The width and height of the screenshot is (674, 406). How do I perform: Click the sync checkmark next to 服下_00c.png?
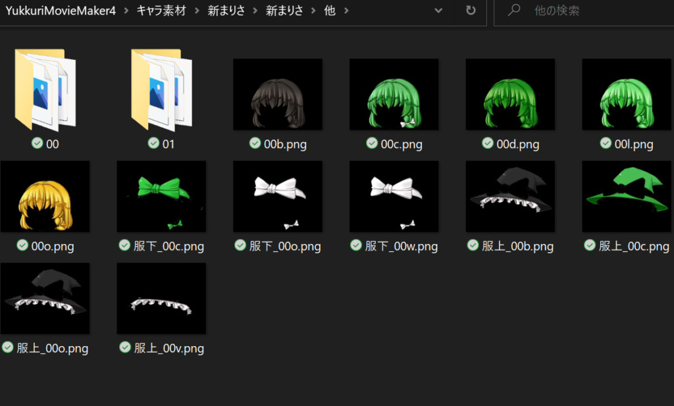click(124, 245)
